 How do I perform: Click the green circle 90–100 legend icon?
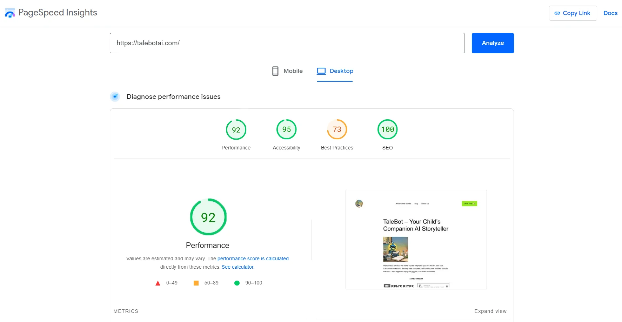point(237,283)
